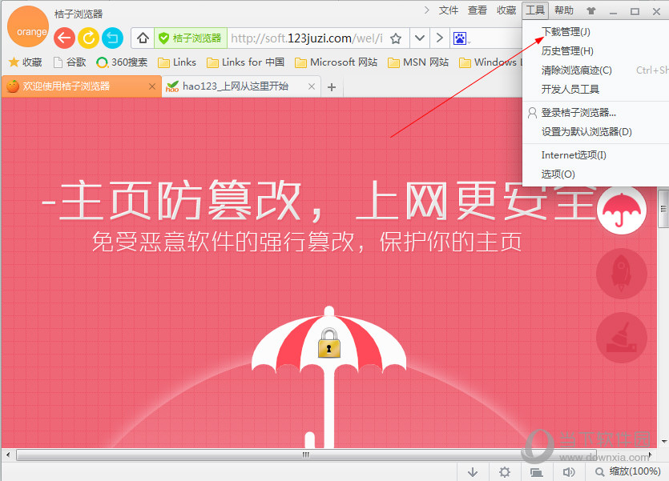
Task: Open the settings gear in status bar
Action: coord(505,471)
